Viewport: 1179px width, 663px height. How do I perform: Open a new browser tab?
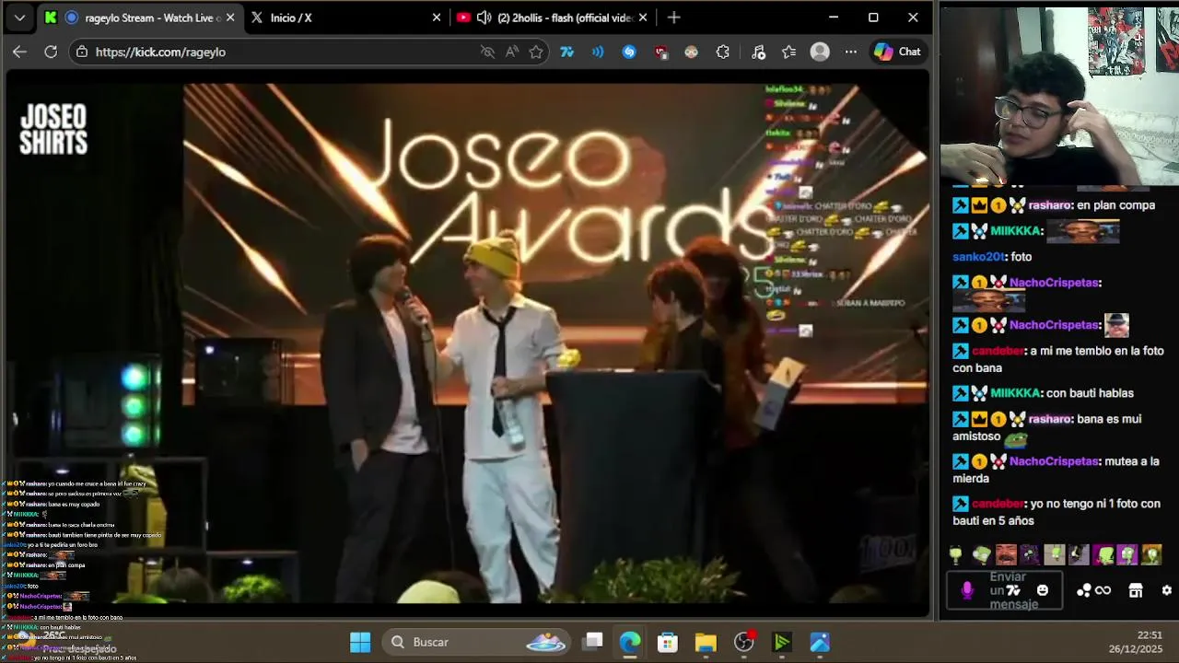[x=674, y=17]
